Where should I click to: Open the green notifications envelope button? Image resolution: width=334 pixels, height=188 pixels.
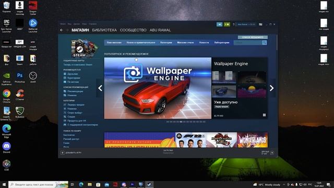(x=227, y=25)
